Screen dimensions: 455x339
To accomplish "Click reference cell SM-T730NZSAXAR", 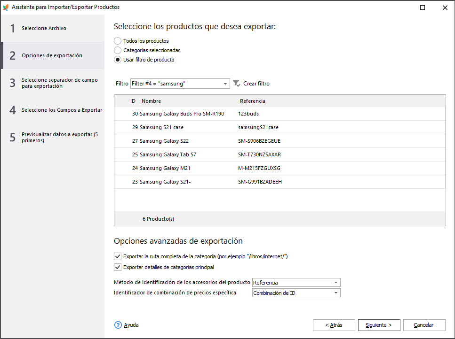I will tap(259, 154).
